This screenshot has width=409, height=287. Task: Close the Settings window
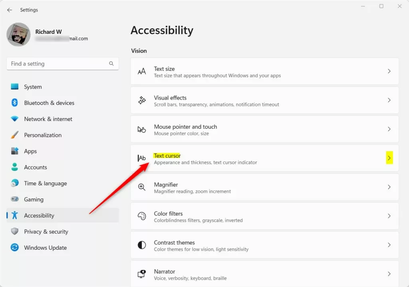399,6
